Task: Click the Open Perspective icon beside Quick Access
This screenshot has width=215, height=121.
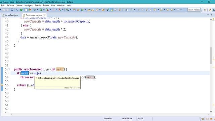Action: click(205, 10)
